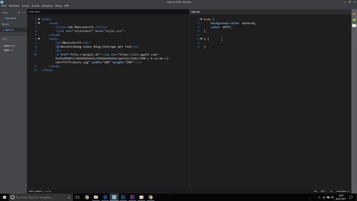Click the microphone icon in taskbar search
Viewport: 357px width, 201px height.
(x=69, y=197)
